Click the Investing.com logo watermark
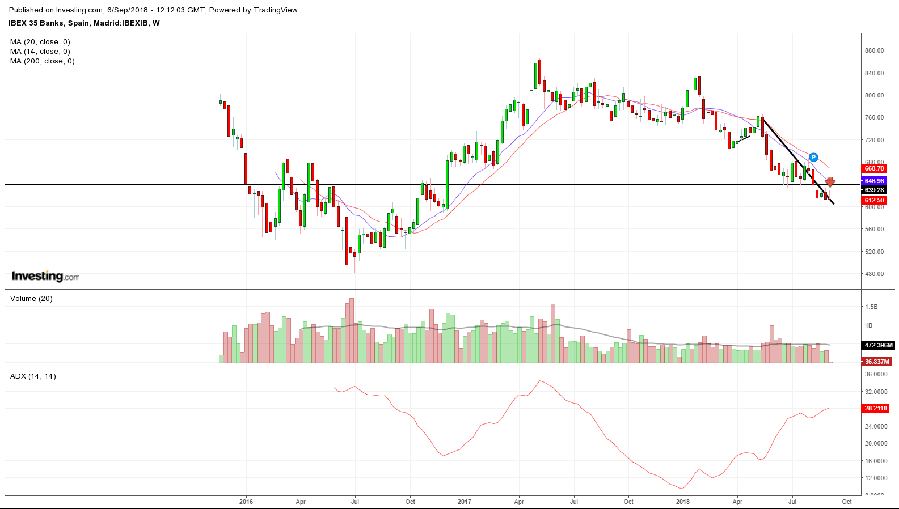899x509 pixels. click(45, 277)
